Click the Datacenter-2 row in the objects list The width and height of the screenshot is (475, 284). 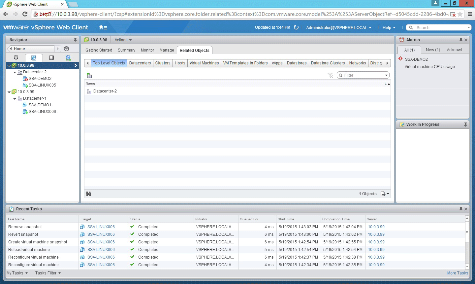tap(237, 91)
